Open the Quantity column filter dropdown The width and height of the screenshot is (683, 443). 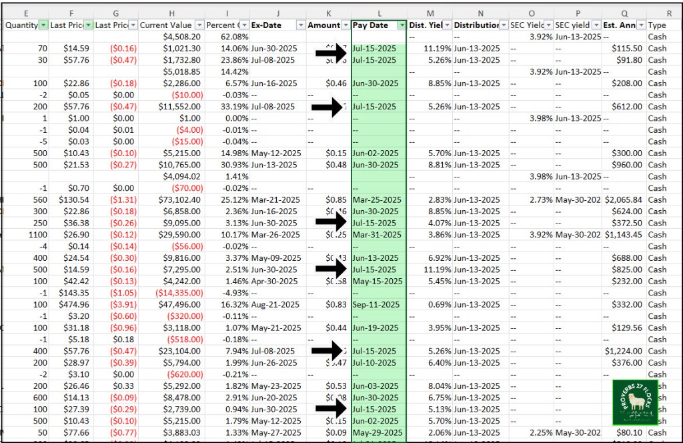pyautogui.click(x=43, y=25)
